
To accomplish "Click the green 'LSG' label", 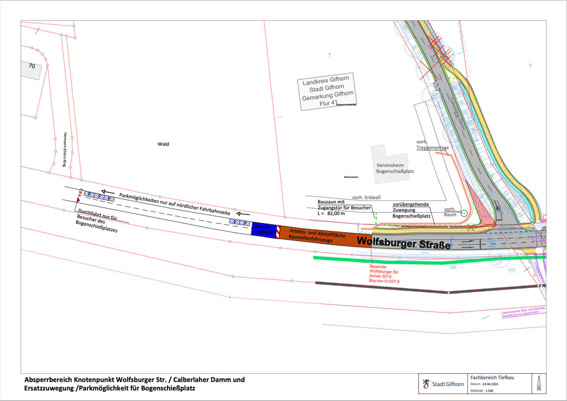I will tap(453, 267).
